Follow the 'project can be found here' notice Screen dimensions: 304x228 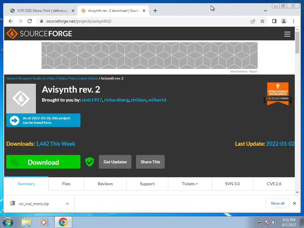[43, 121]
